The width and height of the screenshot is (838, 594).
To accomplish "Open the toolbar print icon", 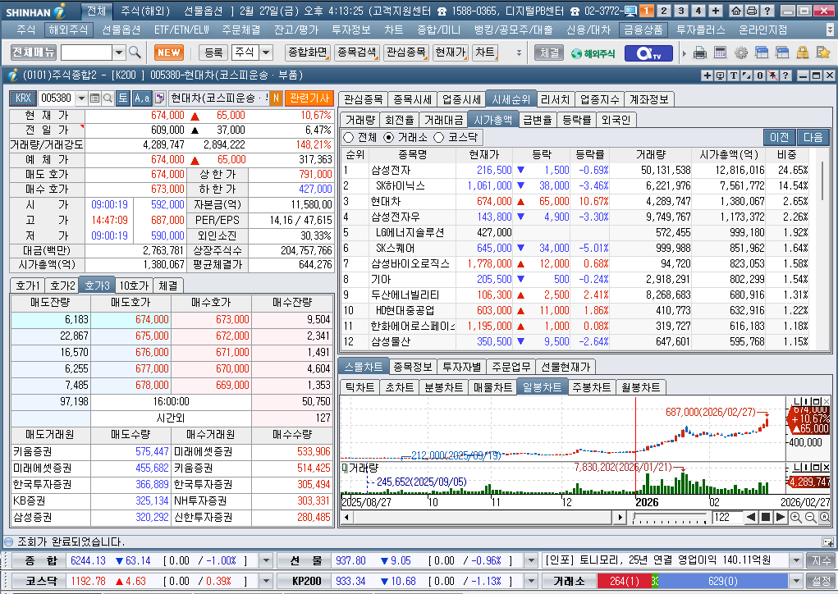I will (x=699, y=53).
